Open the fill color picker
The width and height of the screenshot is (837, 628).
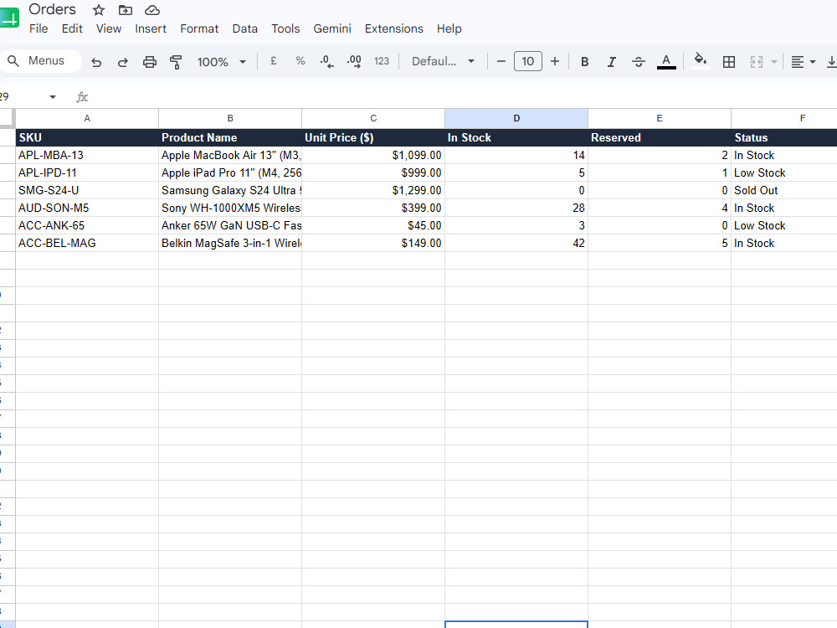tap(701, 60)
